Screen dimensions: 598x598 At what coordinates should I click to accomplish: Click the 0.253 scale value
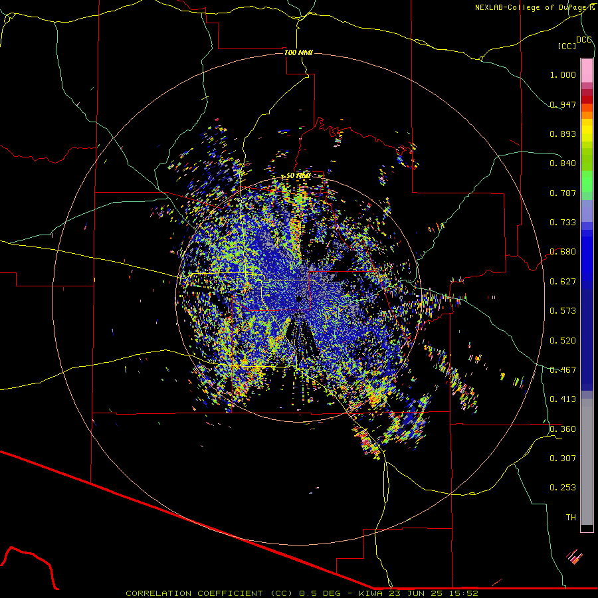point(563,488)
